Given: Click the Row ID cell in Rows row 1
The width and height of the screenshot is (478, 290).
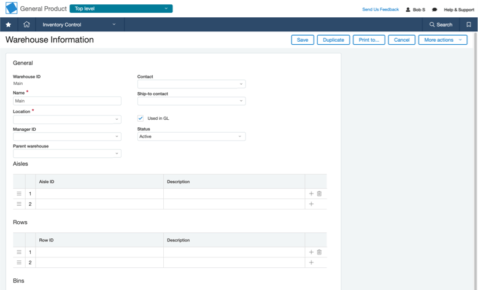Looking at the screenshot, I should click(99, 252).
